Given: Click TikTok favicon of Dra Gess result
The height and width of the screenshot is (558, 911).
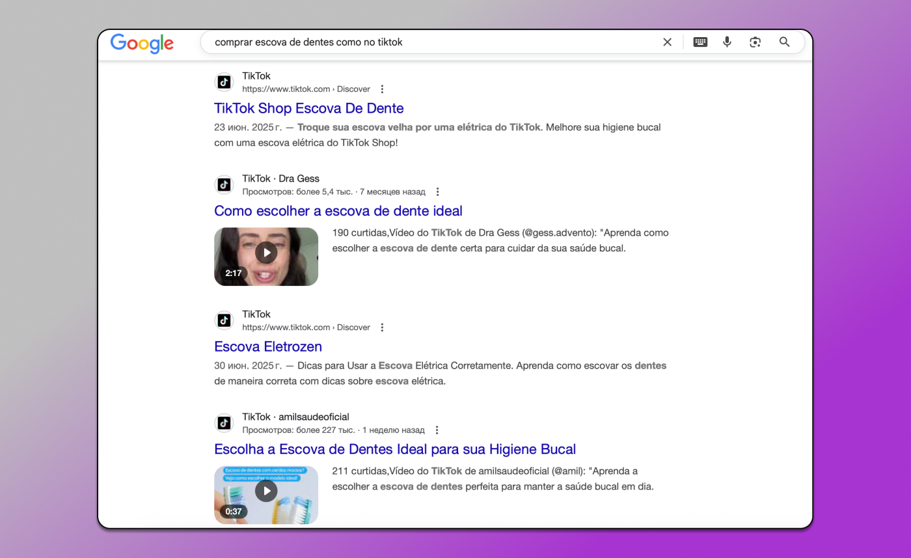Looking at the screenshot, I should pyautogui.click(x=224, y=185).
